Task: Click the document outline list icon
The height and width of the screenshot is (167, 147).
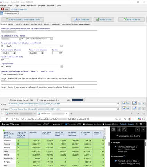Action: (x=119, y=129)
